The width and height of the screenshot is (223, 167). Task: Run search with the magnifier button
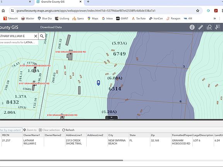point(42,36)
